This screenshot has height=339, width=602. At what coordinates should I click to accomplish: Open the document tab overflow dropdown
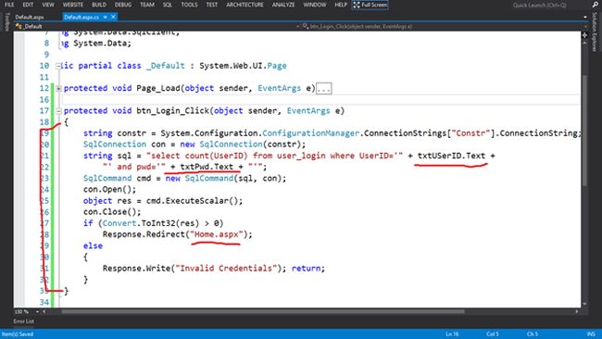585,17
